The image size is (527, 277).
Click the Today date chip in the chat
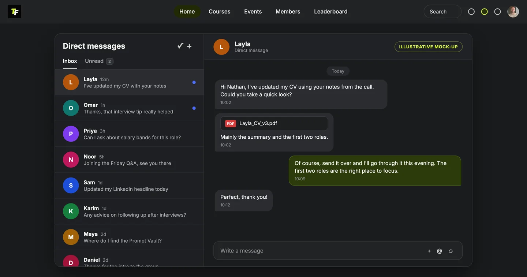tap(338, 71)
